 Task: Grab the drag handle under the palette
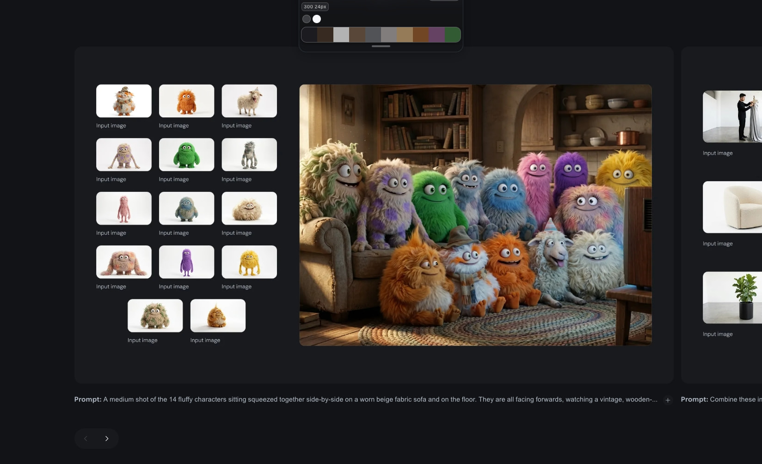tap(381, 46)
